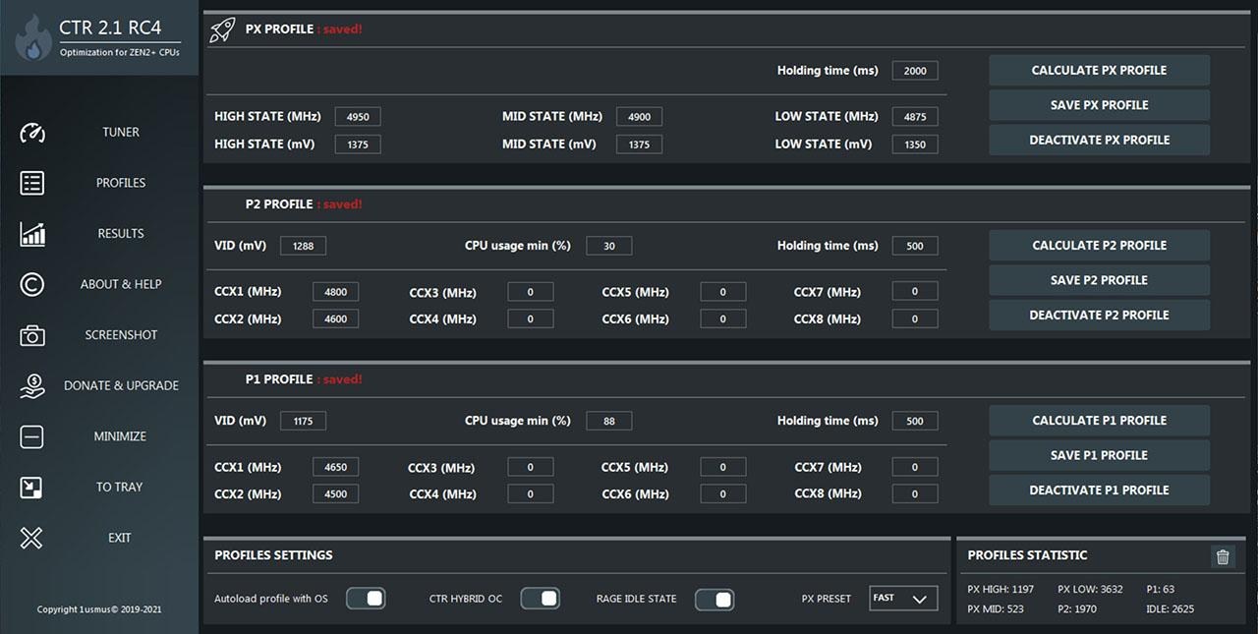Toggle Autoload profile with OS
This screenshot has height=634, width=1258.
click(366, 599)
